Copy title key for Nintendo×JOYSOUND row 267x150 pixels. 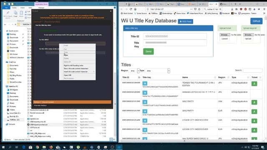(145, 92)
